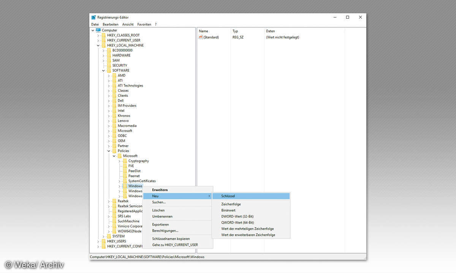Click the Daten column header

tap(304, 31)
